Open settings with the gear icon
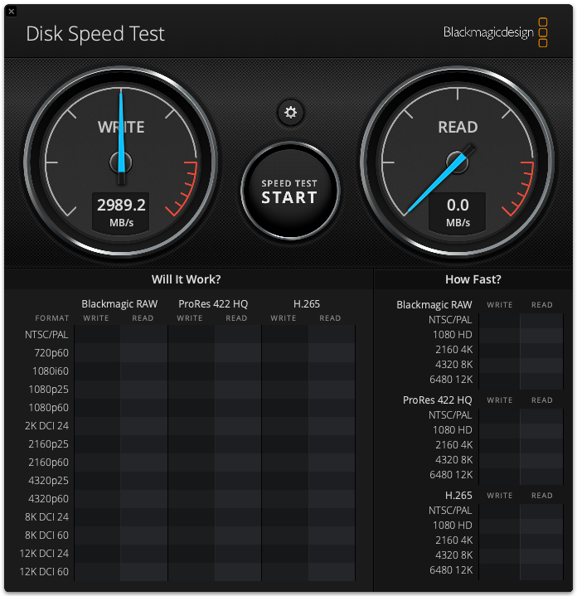Viewport: 577px width, 596px height. (290, 113)
